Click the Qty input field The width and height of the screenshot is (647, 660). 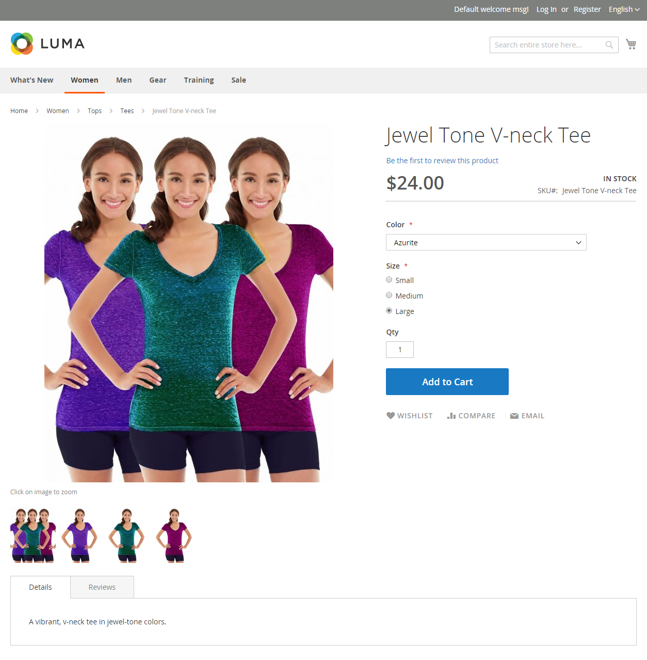[400, 350]
